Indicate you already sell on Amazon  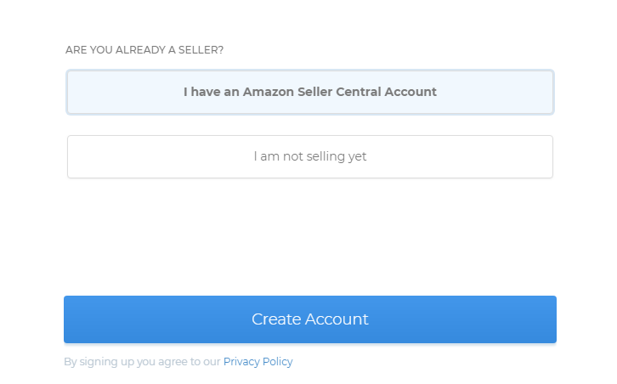tap(310, 92)
